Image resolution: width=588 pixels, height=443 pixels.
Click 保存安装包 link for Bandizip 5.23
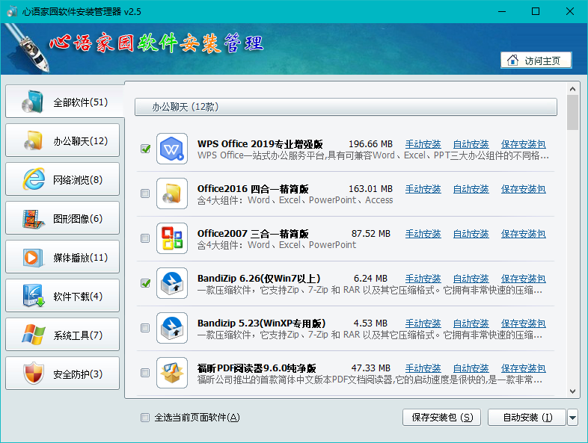(523, 323)
